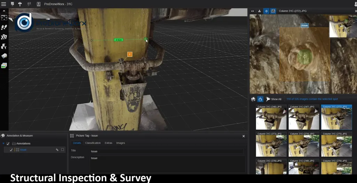Open the Extras tab
Screen dimensions: 357x183
tap(108, 143)
